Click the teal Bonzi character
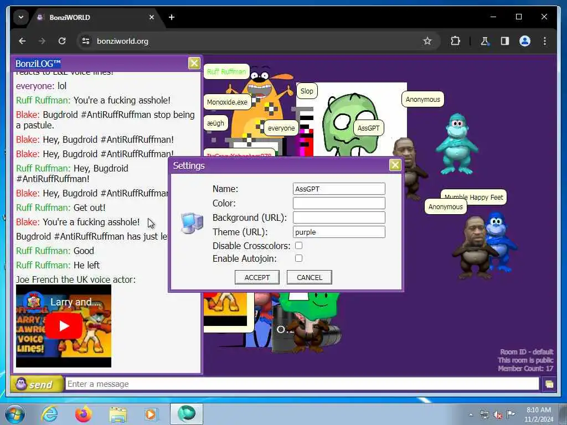This screenshot has width=567, height=425. tap(457, 144)
